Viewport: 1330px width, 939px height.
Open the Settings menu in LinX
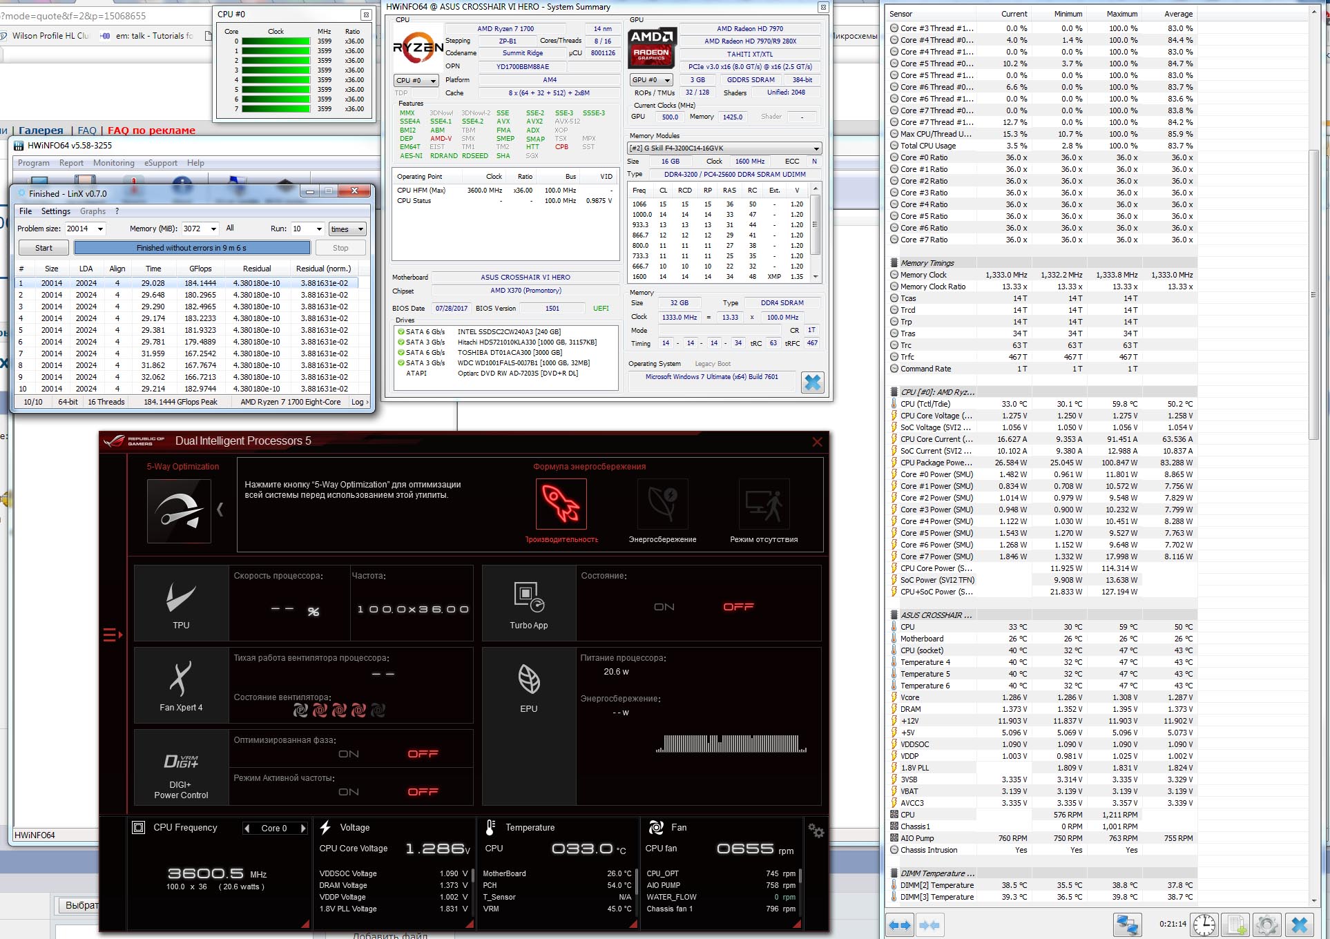(x=55, y=211)
